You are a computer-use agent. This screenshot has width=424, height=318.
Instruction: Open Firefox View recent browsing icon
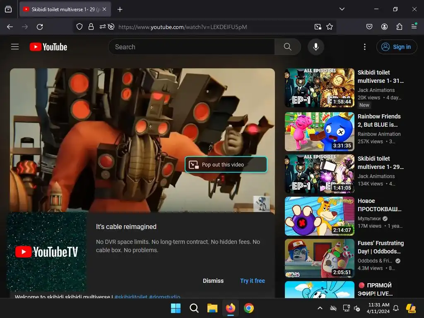8,9
